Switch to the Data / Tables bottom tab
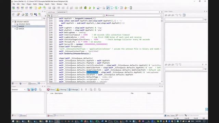 (170, 115)
